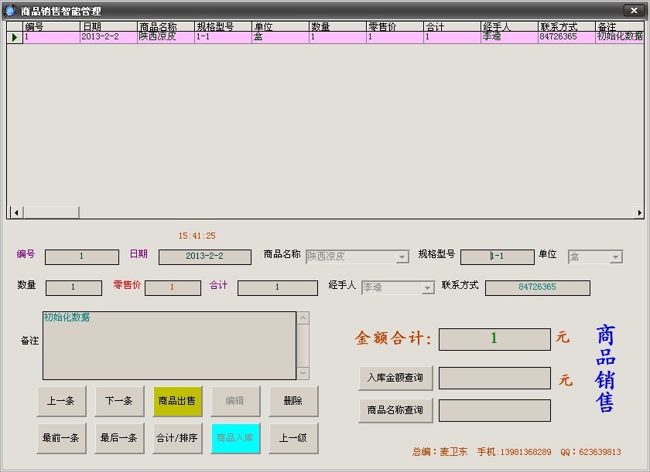Click the 入库金额查询 button
Viewport: 650px width, 472px height.
(x=395, y=378)
